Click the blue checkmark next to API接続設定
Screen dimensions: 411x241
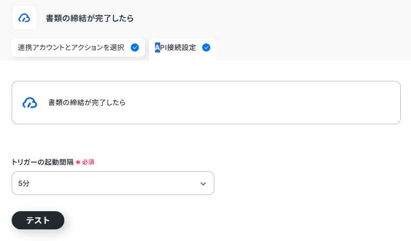pos(206,47)
